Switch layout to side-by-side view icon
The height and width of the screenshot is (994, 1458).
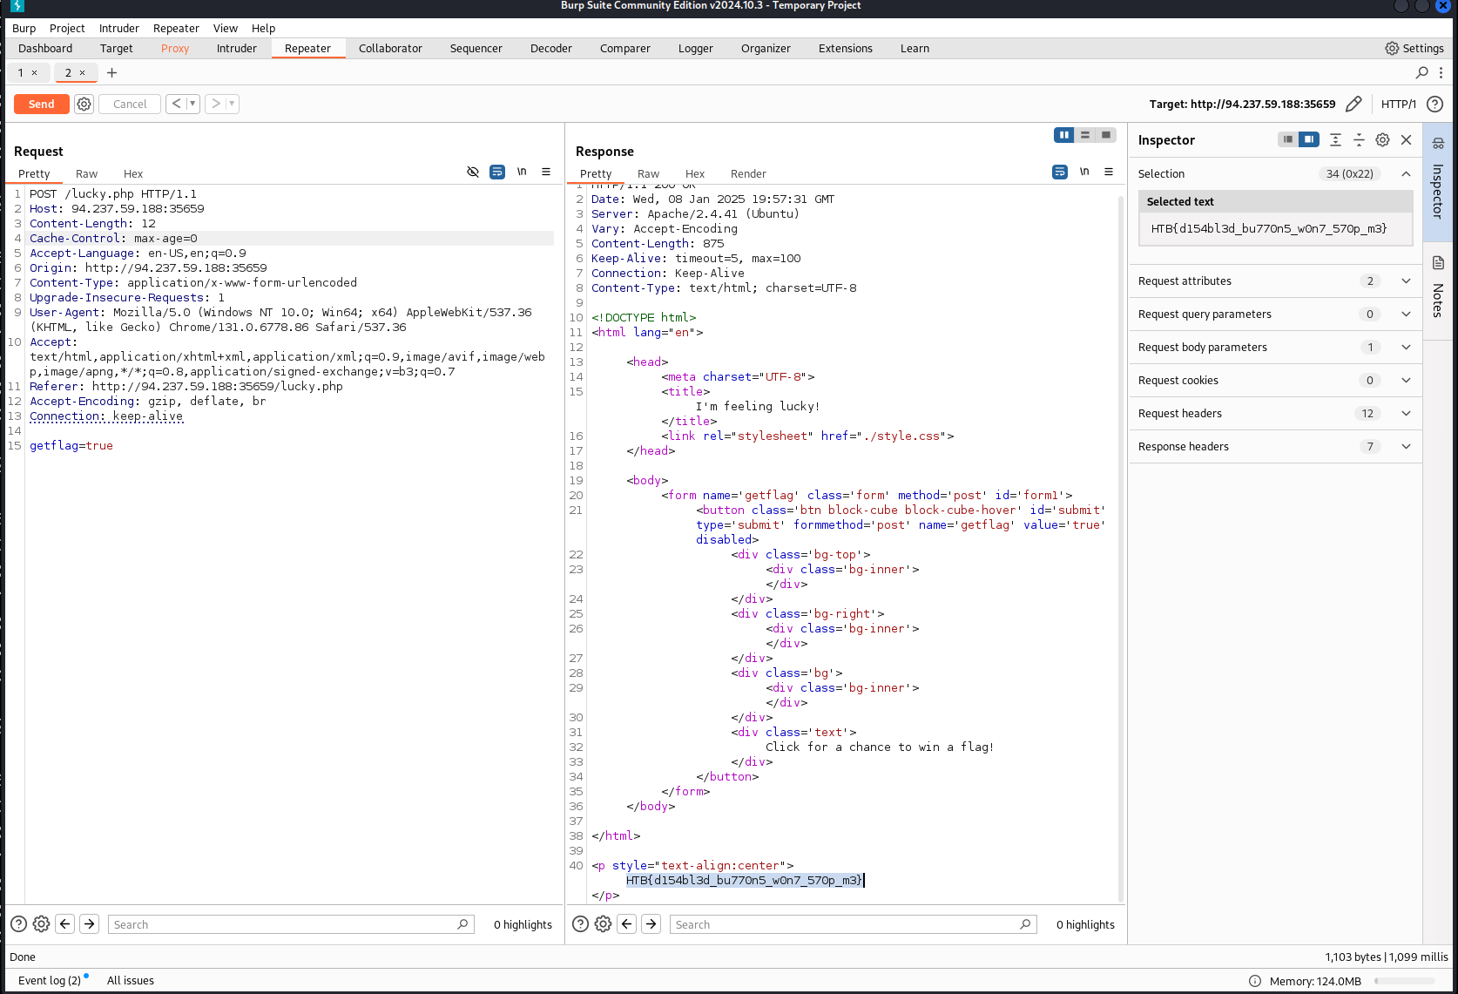tap(1063, 135)
